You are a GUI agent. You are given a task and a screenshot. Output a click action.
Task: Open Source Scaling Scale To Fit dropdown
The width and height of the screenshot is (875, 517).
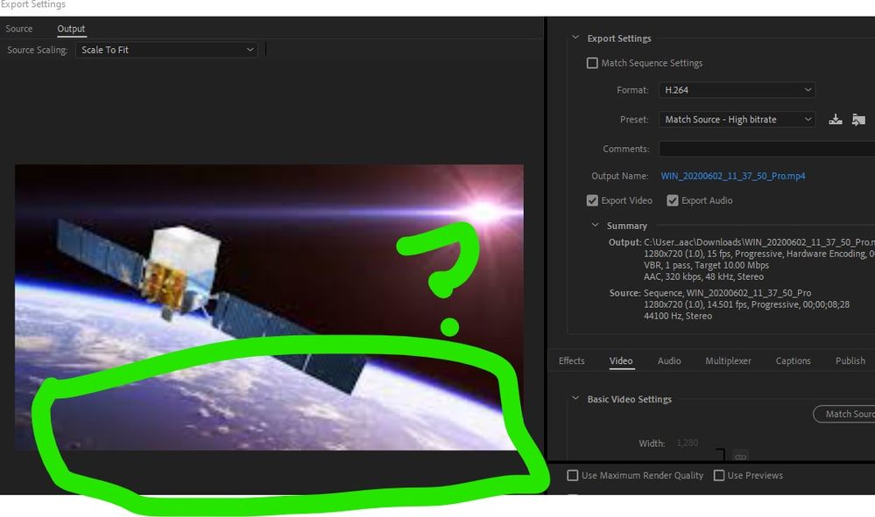[166, 50]
